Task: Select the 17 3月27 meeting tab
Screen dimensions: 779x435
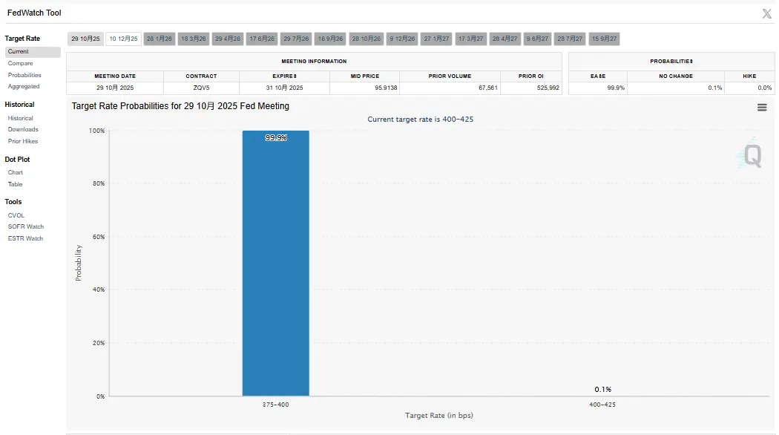Action: 470,39
